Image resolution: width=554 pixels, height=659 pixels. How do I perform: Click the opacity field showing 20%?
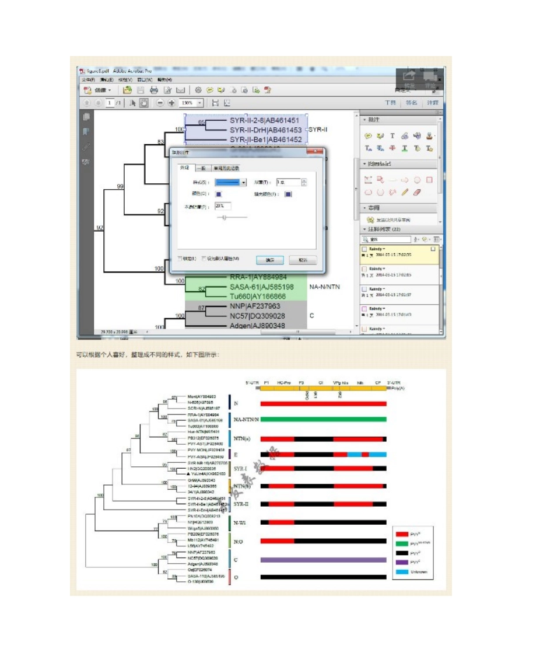(x=223, y=206)
